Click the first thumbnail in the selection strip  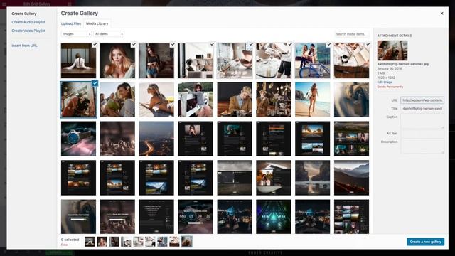(90, 242)
